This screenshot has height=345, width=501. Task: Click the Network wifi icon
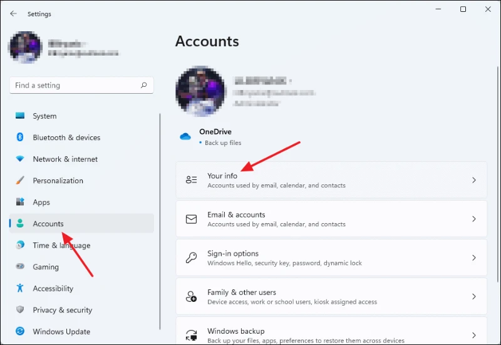click(20, 159)
